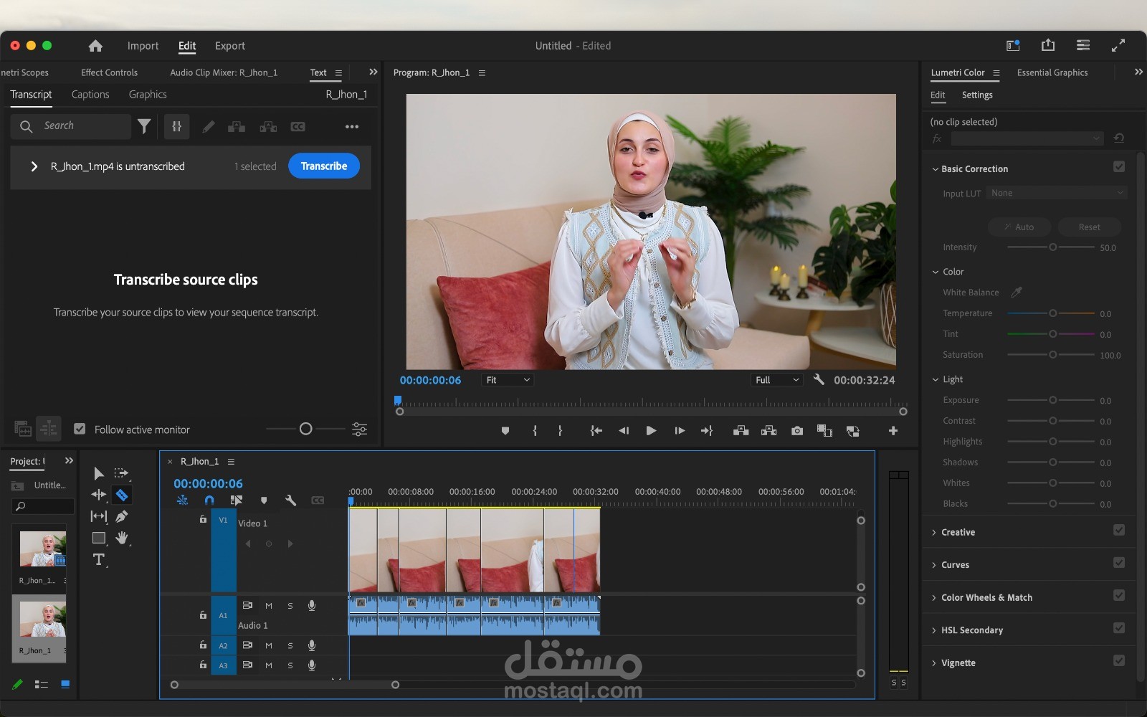Toggle the Vignette section checkbox
Viewport: 1147px width, 717px height.
click(1119, 661)
